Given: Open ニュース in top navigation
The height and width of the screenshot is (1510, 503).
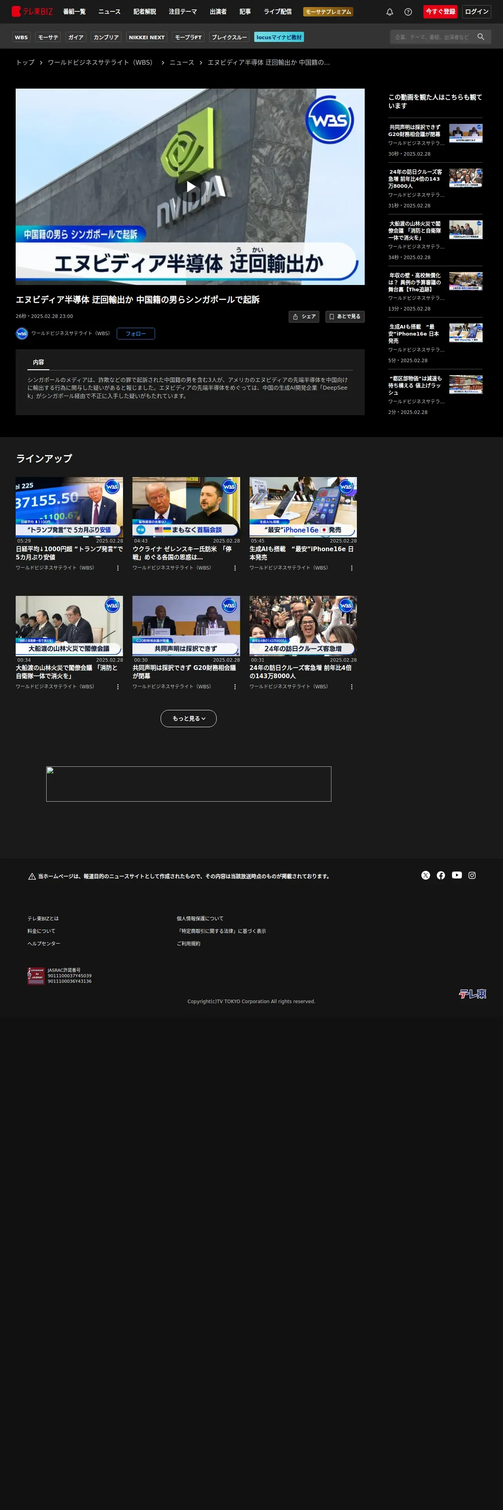Looking at the screenshot, I should click(110, 12).
